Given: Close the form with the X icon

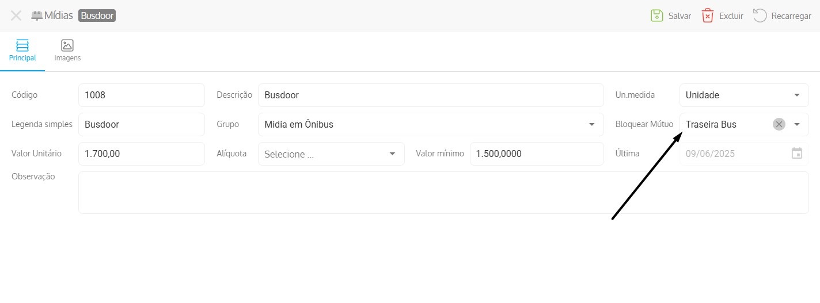Looking at the screenshot, I should point(16,16).
